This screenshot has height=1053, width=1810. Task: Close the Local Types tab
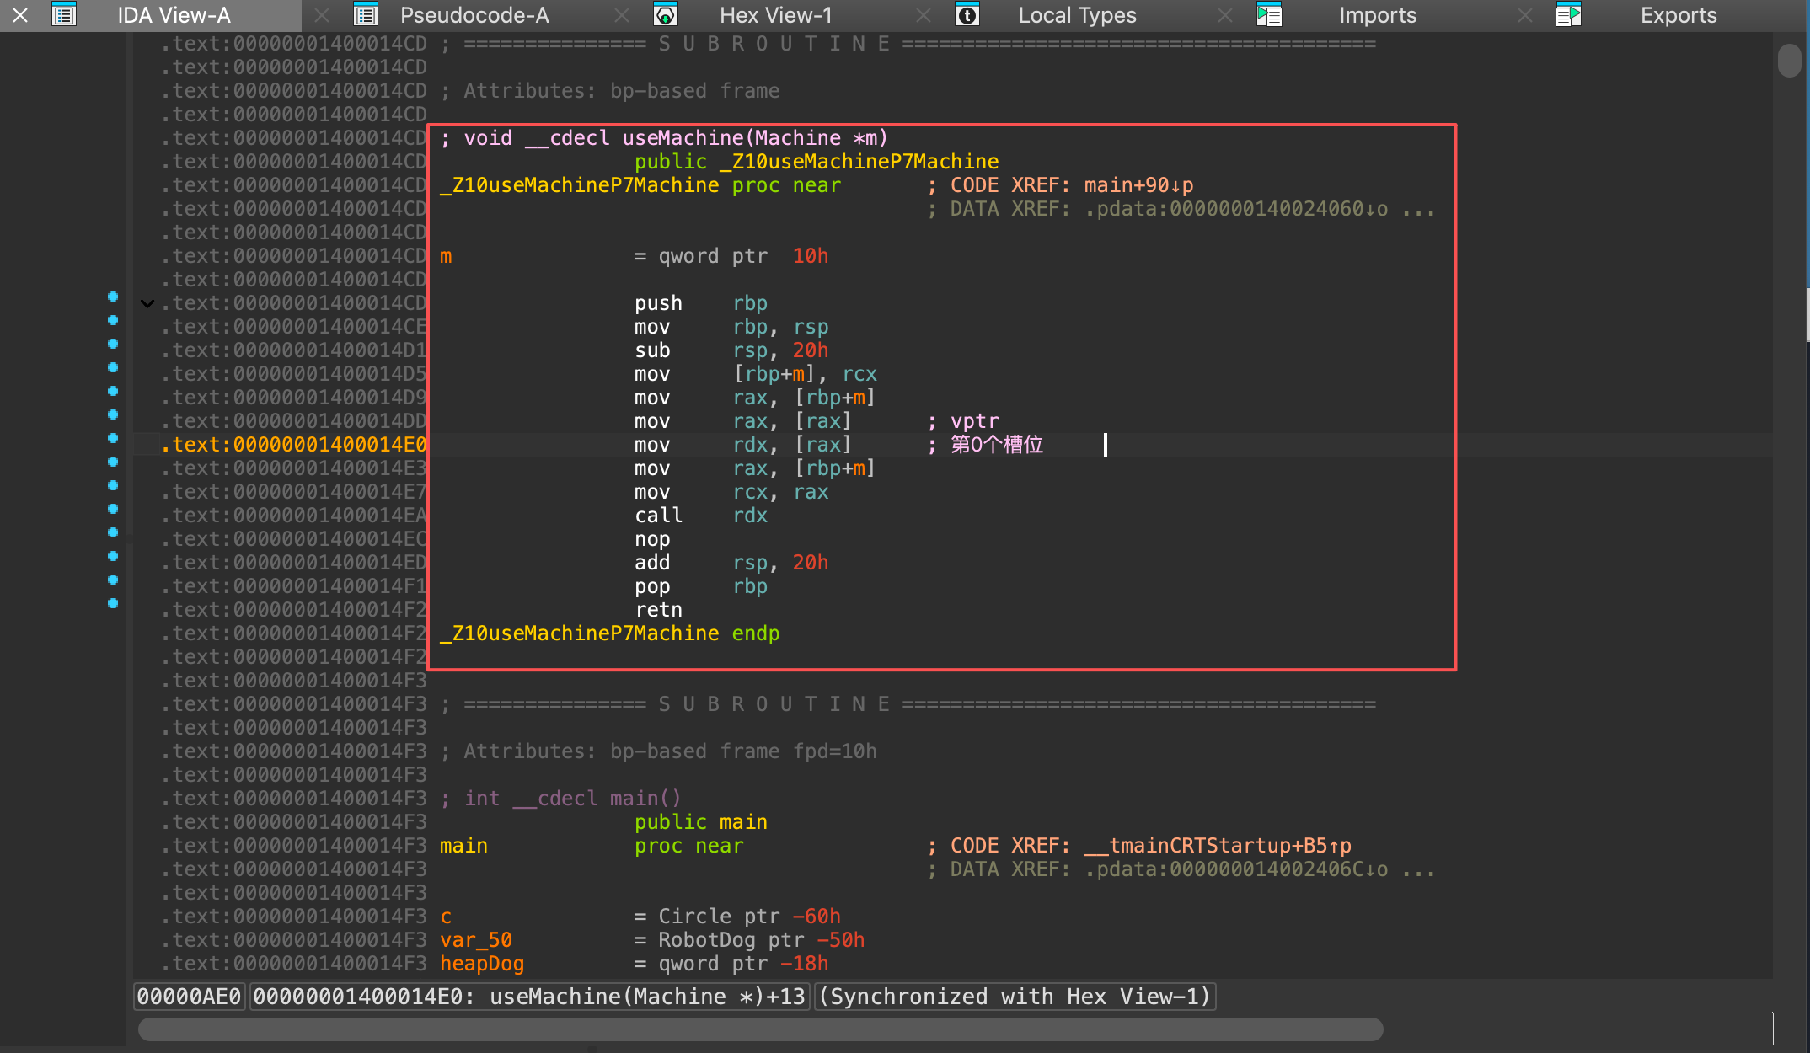(924, 15)
